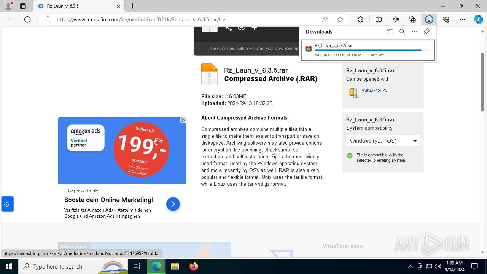Toggle the Downloads toolbar button

pos(429,19)
